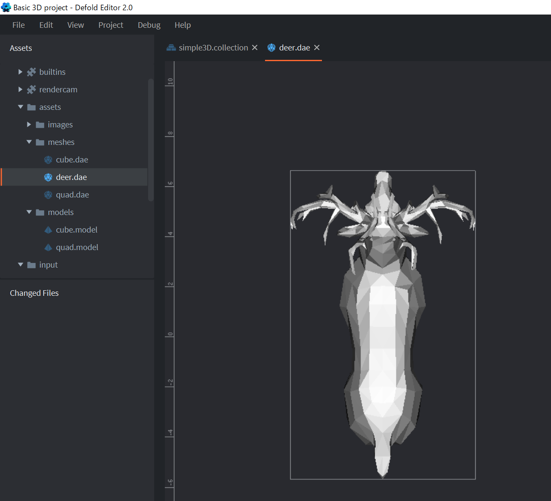Collapse the models folder
The image size is (551, 501).
29,212
